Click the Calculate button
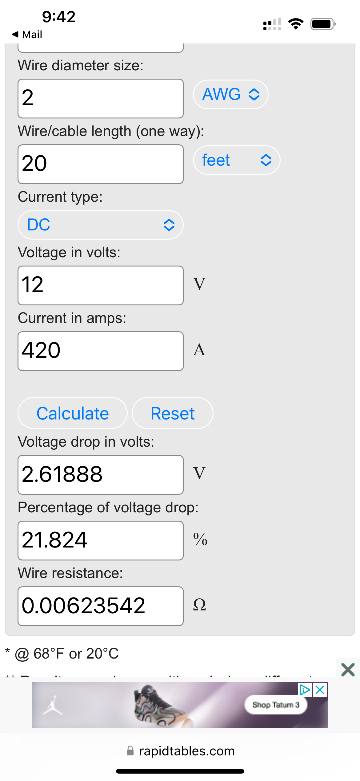 pos(73,413)
